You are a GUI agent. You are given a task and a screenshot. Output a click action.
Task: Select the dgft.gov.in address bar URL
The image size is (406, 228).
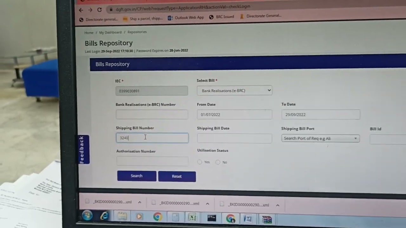pyautogui.click(x=183, y=7)
